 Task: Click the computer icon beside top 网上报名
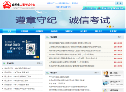pos(86,8)
